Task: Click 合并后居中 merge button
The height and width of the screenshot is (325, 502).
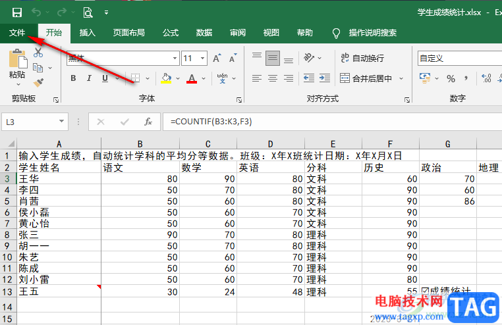Action: [x=366, y=78]
